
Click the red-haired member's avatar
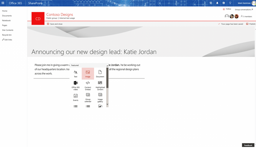pos(237,16)
